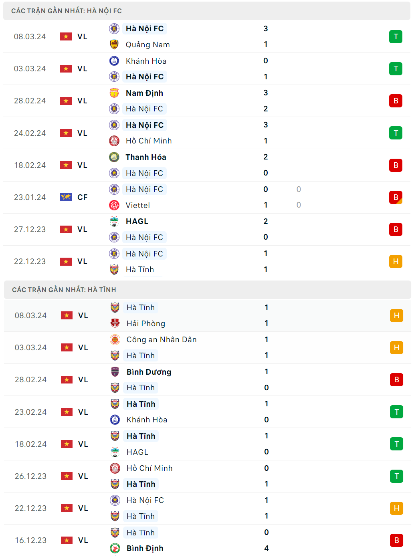Screen dimensions: 412x557
Task: Click the Công an Nhân Dân logo
Action: pyautogui.click(x=115, y=339)
